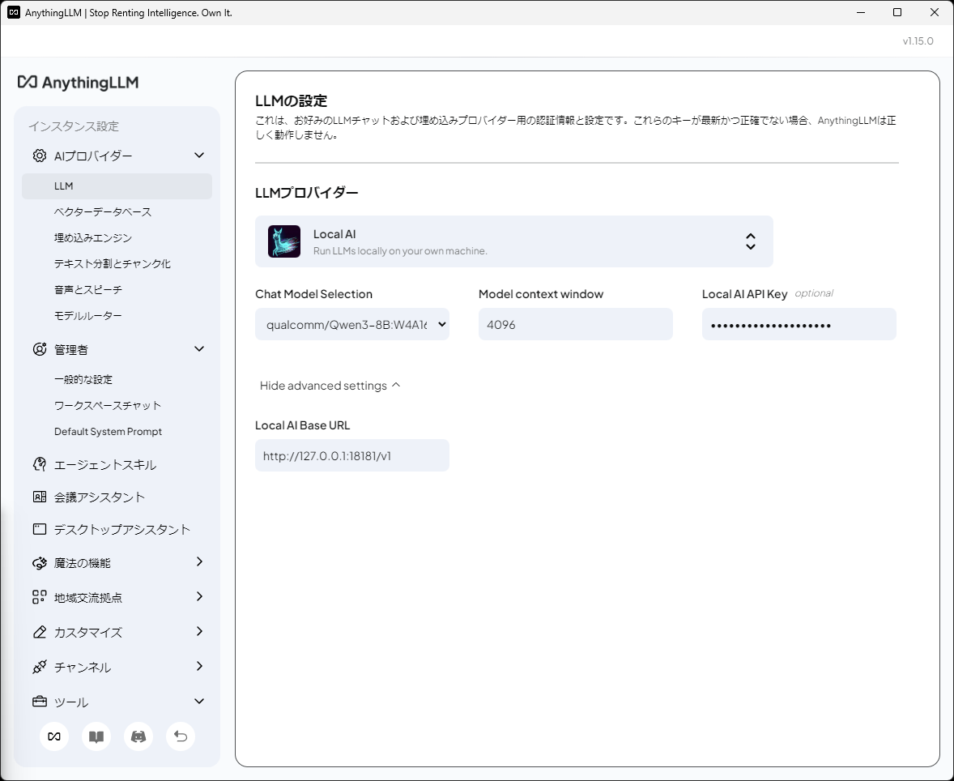
Task: Expand the 魔法の機能 section arrow
Action: pyautogui.click(x=199, y=561)
